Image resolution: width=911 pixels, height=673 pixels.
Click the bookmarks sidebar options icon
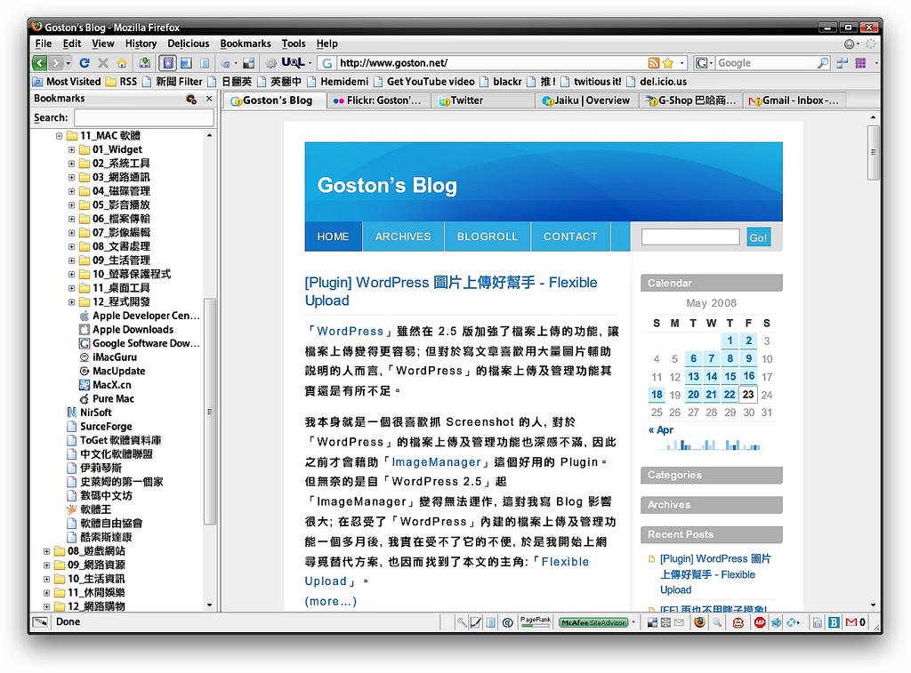tap(191, 99)
